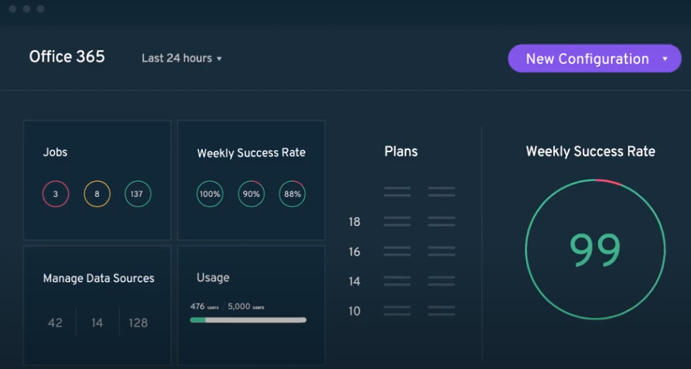This screenshot has width=691, height=369.
Task: Open the Plans panel heading
Action: pyautogui.click(x=401, y=151)
